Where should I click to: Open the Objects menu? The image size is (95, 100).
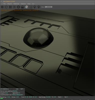click(x=10, y=4)
